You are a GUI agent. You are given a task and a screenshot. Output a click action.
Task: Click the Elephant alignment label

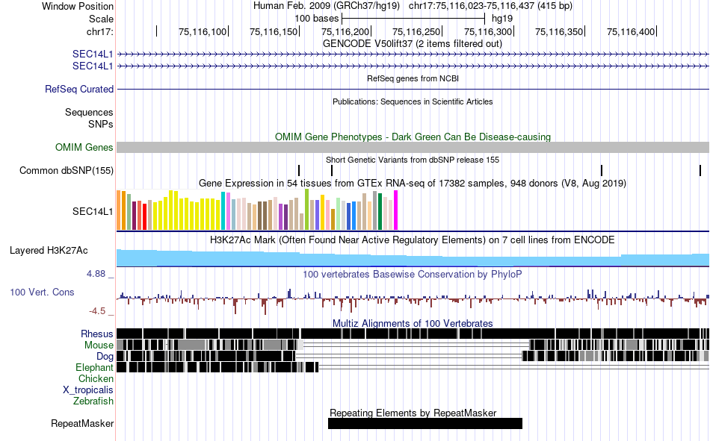tap(95, 368)
